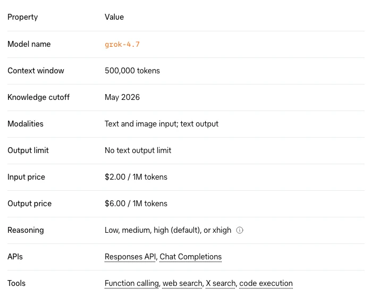Click the info icon next to xhigh

point(240,230)
